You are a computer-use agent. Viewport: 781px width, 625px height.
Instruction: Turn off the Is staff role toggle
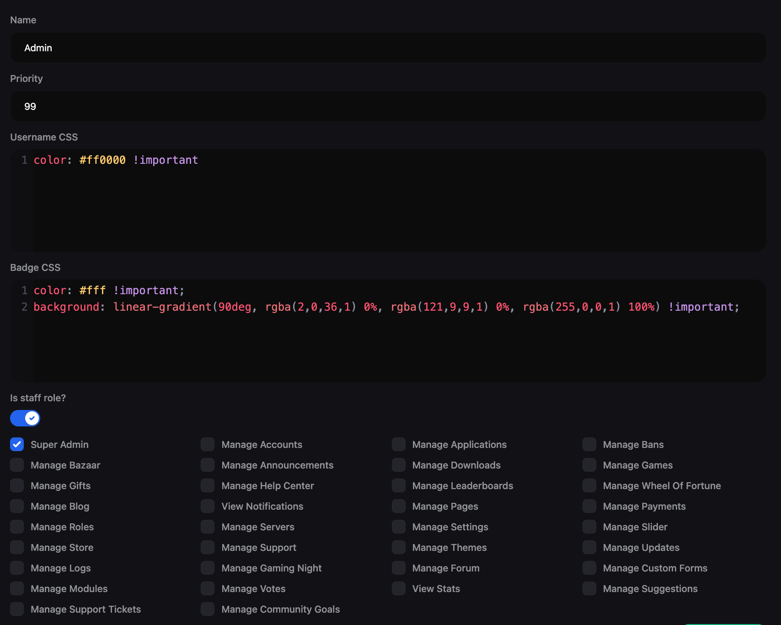(x=25, y=418)
